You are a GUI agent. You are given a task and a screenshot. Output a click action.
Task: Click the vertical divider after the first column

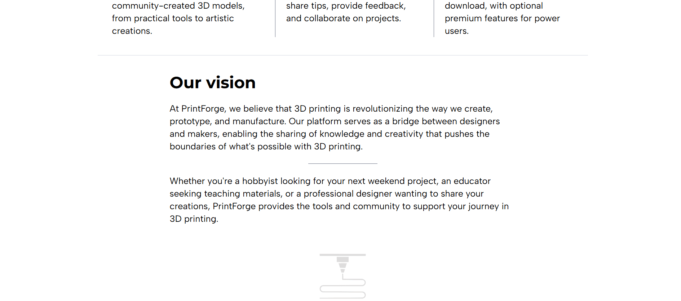275,18
